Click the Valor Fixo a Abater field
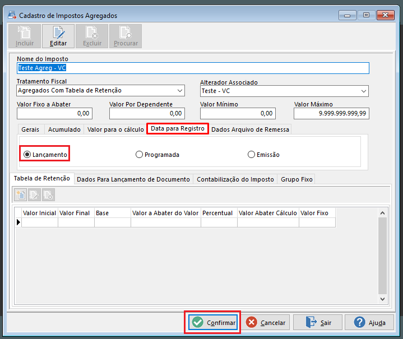This screenshot has width=403, height=339. (54, 113)
